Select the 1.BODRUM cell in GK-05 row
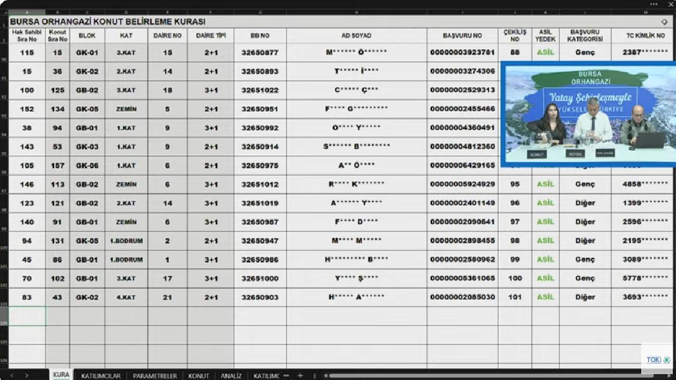Viewport: 676px width, 380px height. 126,241
